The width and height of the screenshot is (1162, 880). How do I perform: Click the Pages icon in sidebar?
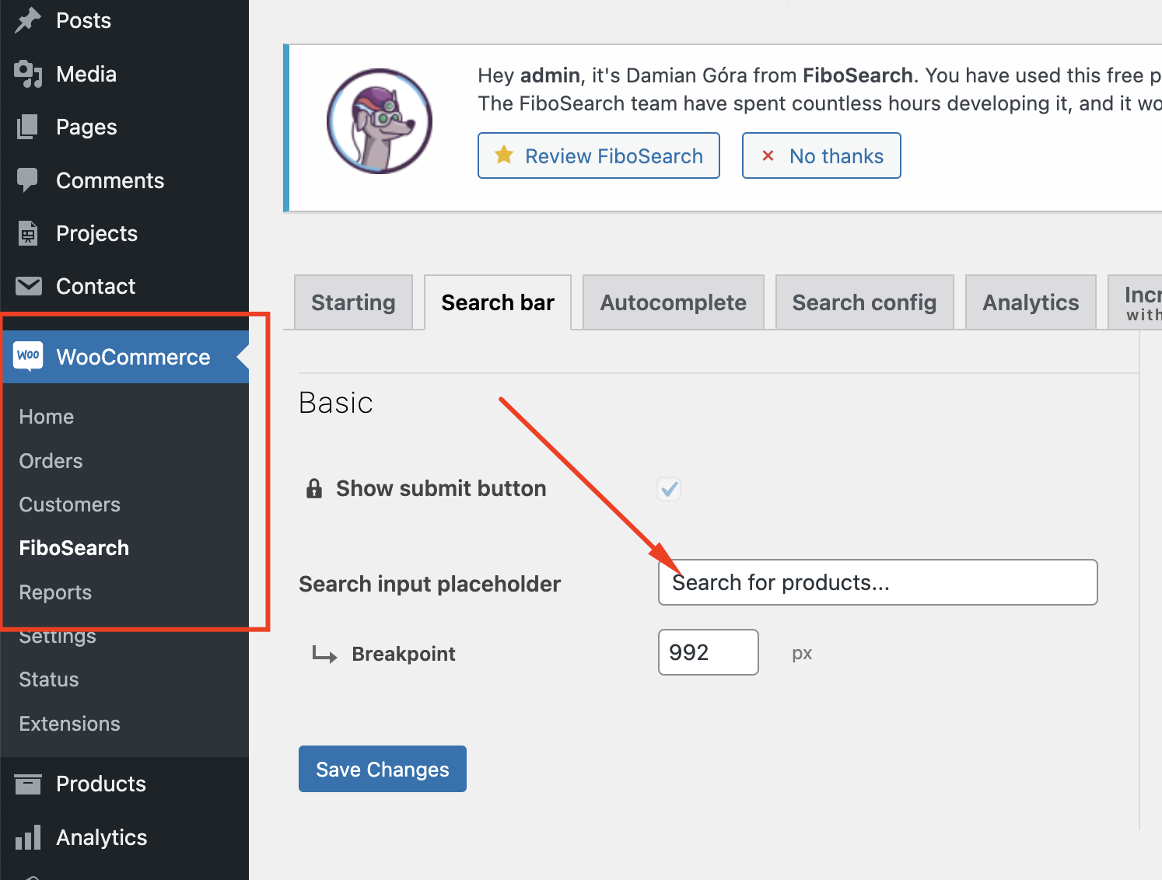click(28, 127)
